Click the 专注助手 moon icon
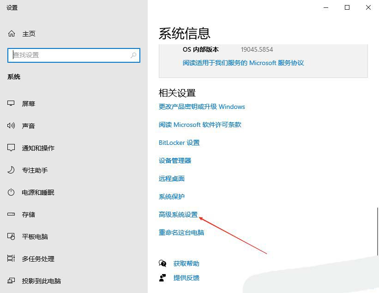379x293 pixels. click(x=11, y=170)
